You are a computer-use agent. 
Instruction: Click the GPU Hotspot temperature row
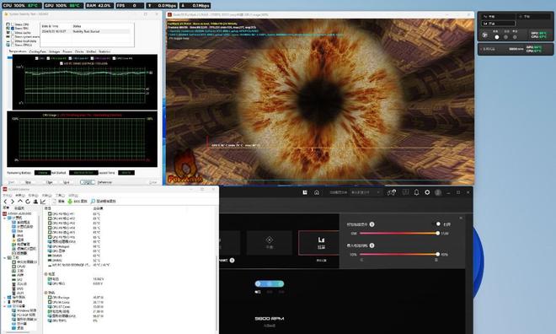coord(74,246)
